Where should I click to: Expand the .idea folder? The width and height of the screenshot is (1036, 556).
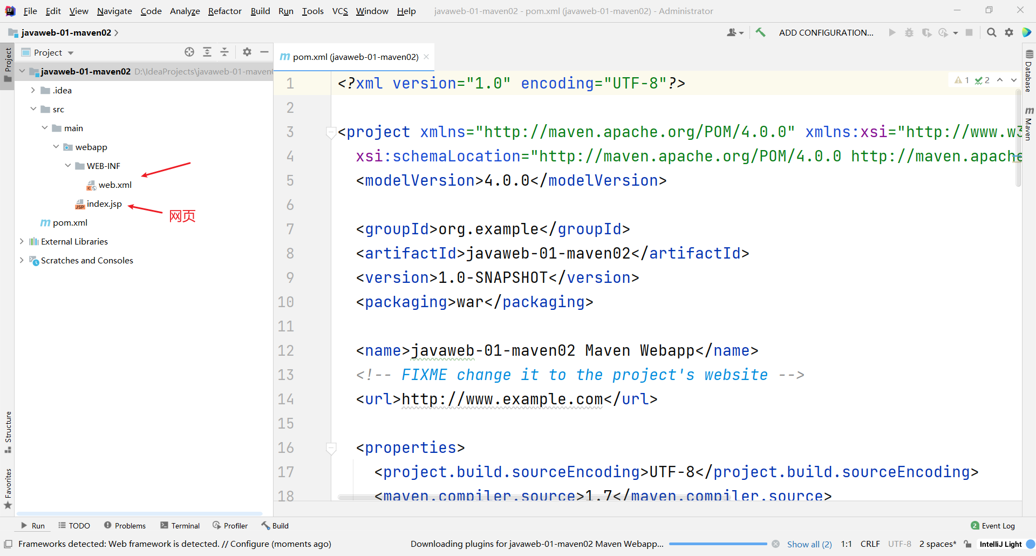point(33,90)
